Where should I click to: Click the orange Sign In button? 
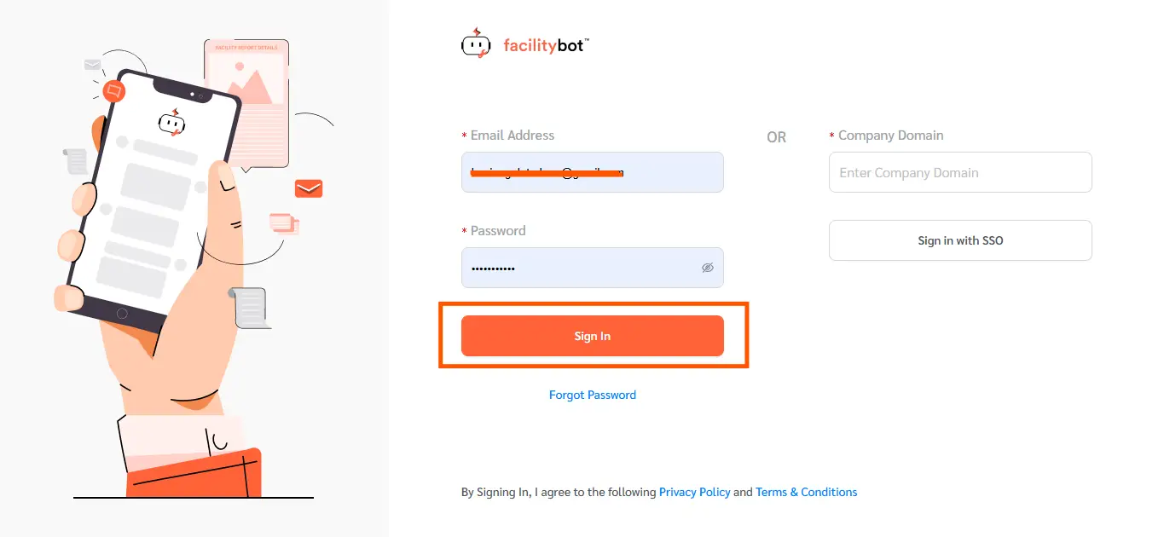593,336
